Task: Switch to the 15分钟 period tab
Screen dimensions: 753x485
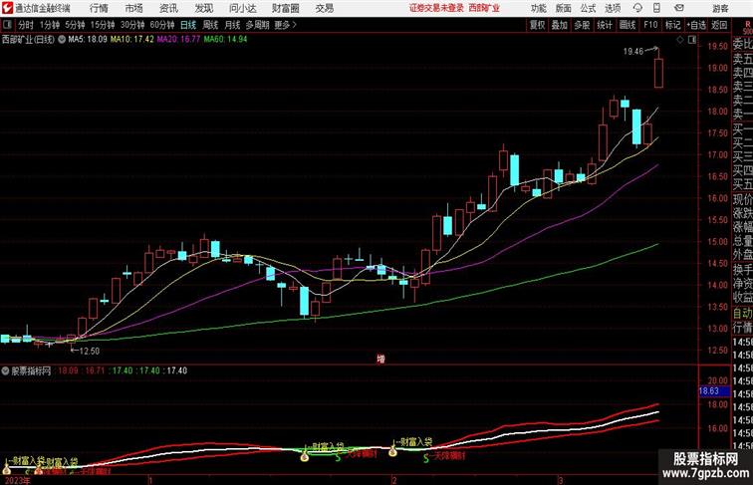Action: 103,25
